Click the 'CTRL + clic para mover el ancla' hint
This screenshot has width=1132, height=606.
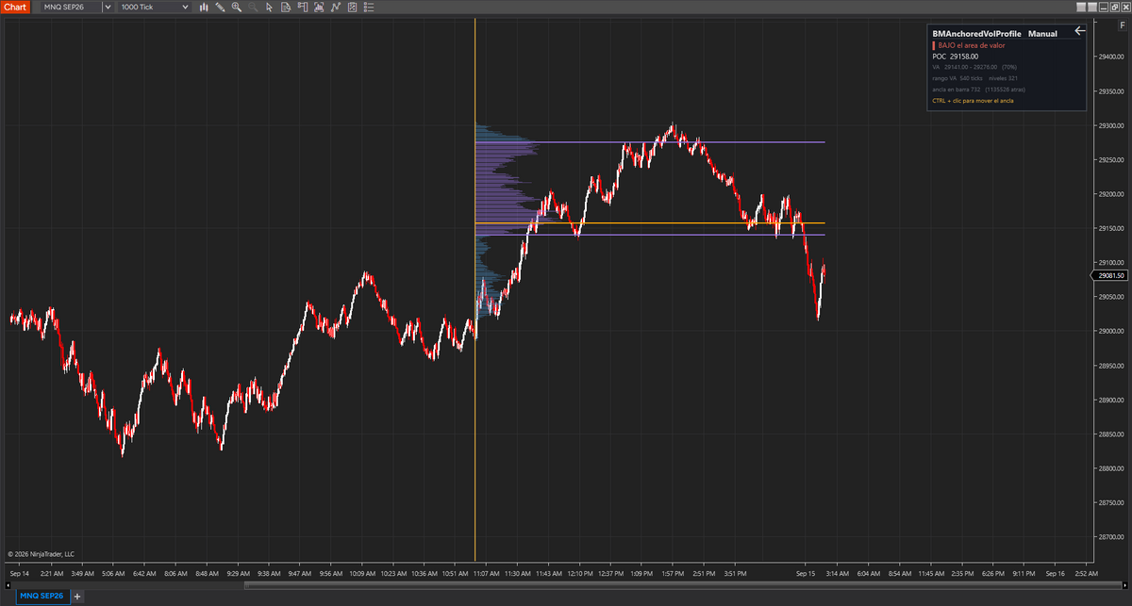[x=973, y=101]
